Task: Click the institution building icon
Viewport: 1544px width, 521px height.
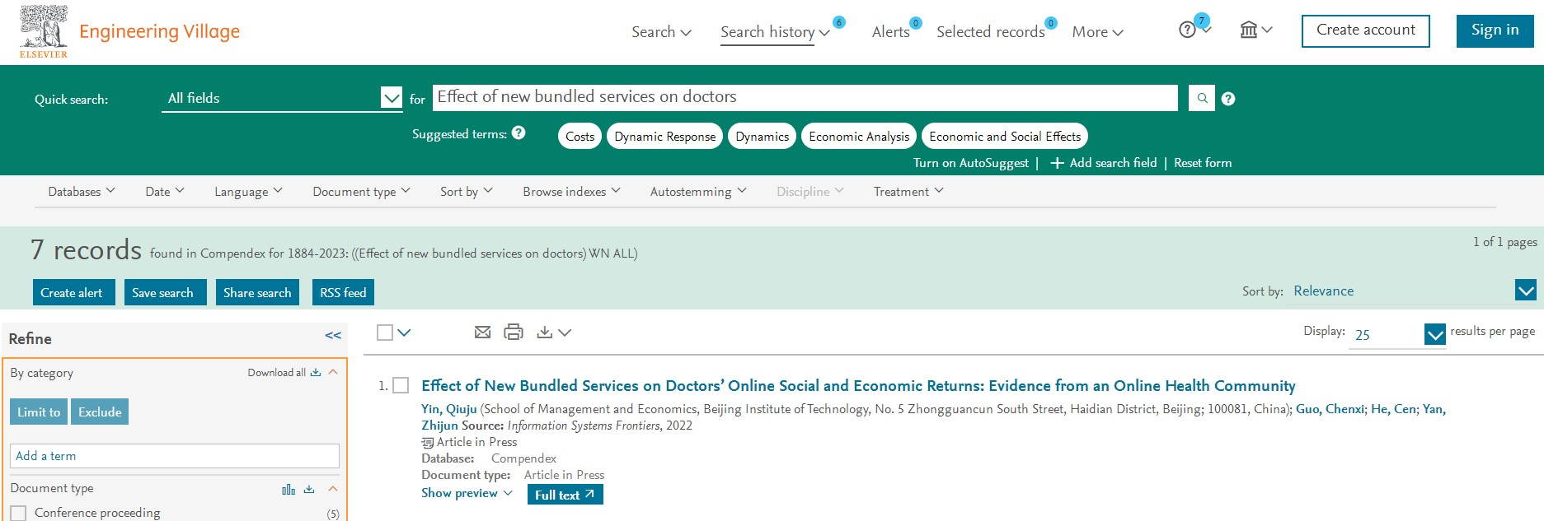Action: pyautogui.click(x=1249, y=30)
